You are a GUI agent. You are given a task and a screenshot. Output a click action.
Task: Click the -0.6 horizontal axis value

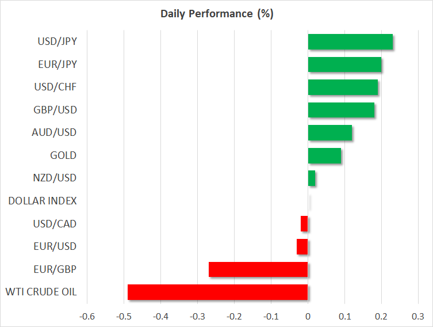click(x=86, y=316)
